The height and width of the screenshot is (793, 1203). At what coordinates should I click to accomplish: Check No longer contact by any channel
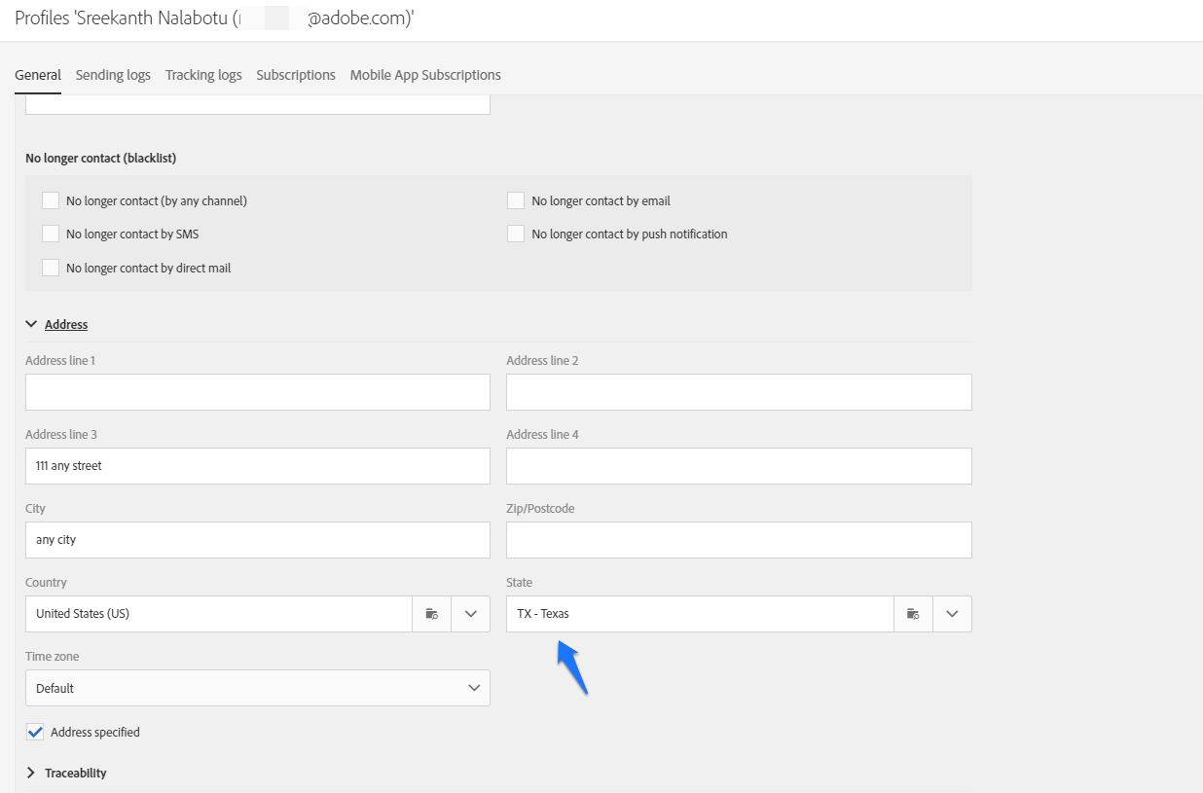pos(51,201)
